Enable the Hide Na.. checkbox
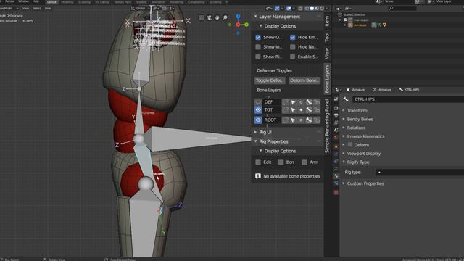 coord(292,47)
